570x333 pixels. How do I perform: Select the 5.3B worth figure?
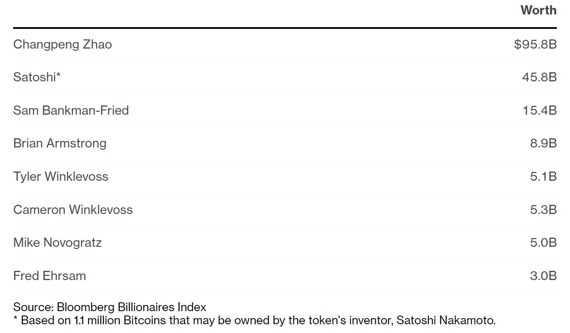(x=543, y=210)
